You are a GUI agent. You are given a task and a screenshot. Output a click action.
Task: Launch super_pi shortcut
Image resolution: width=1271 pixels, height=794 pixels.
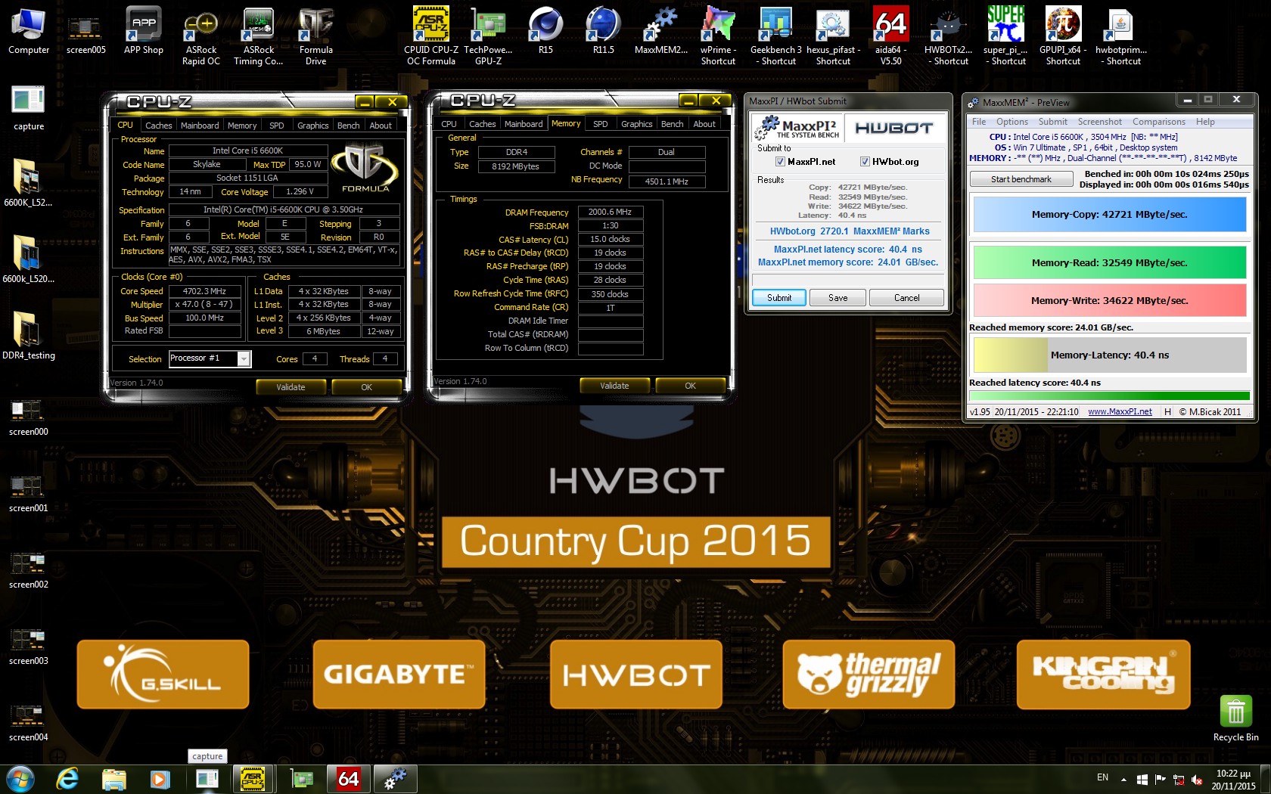pyautogui.click(x=1005, y=36)
